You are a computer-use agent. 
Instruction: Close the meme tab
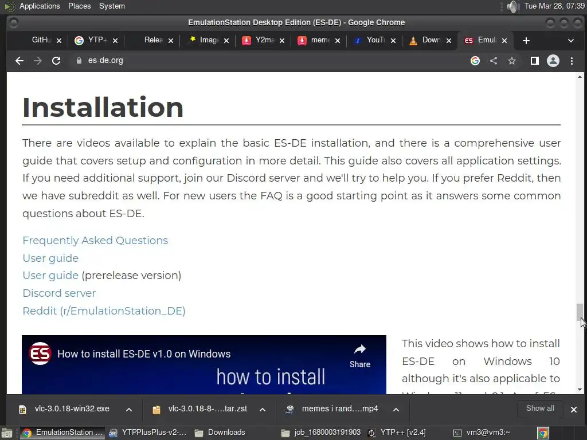coord(338,41)
